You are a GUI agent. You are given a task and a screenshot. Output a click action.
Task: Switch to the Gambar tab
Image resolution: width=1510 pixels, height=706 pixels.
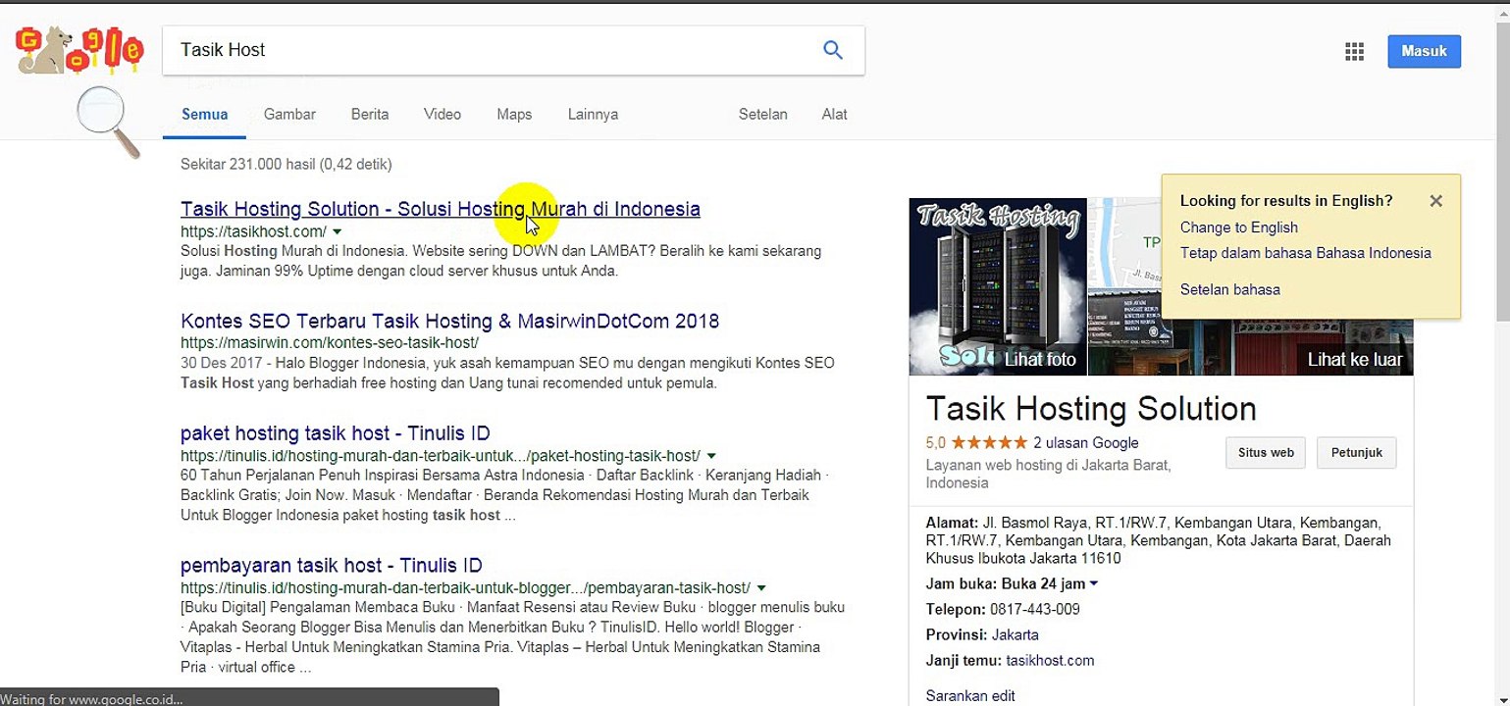pos(289,115)
